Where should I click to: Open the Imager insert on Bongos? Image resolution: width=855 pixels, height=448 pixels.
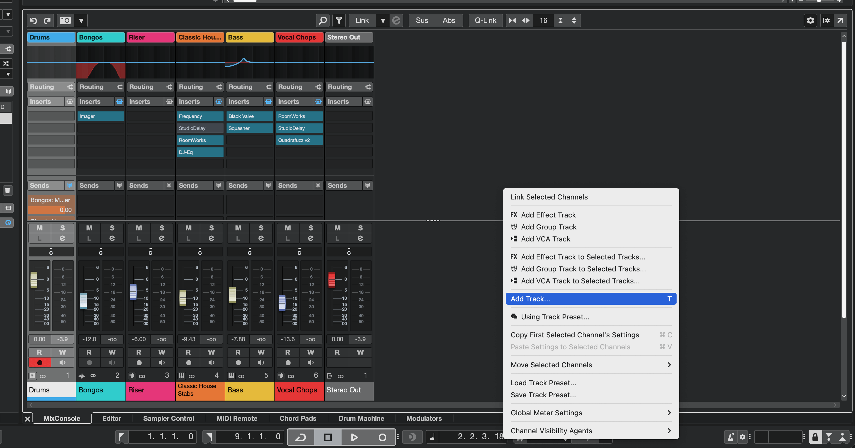[101, 116]
